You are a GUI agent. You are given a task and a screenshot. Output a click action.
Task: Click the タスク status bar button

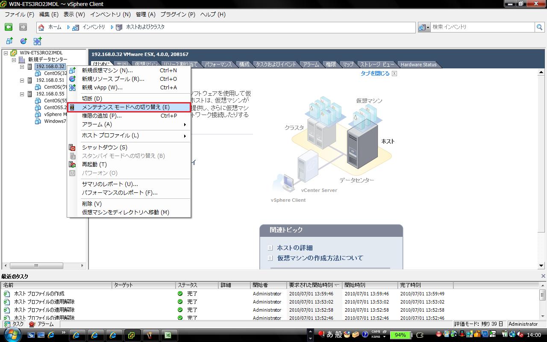14,324
